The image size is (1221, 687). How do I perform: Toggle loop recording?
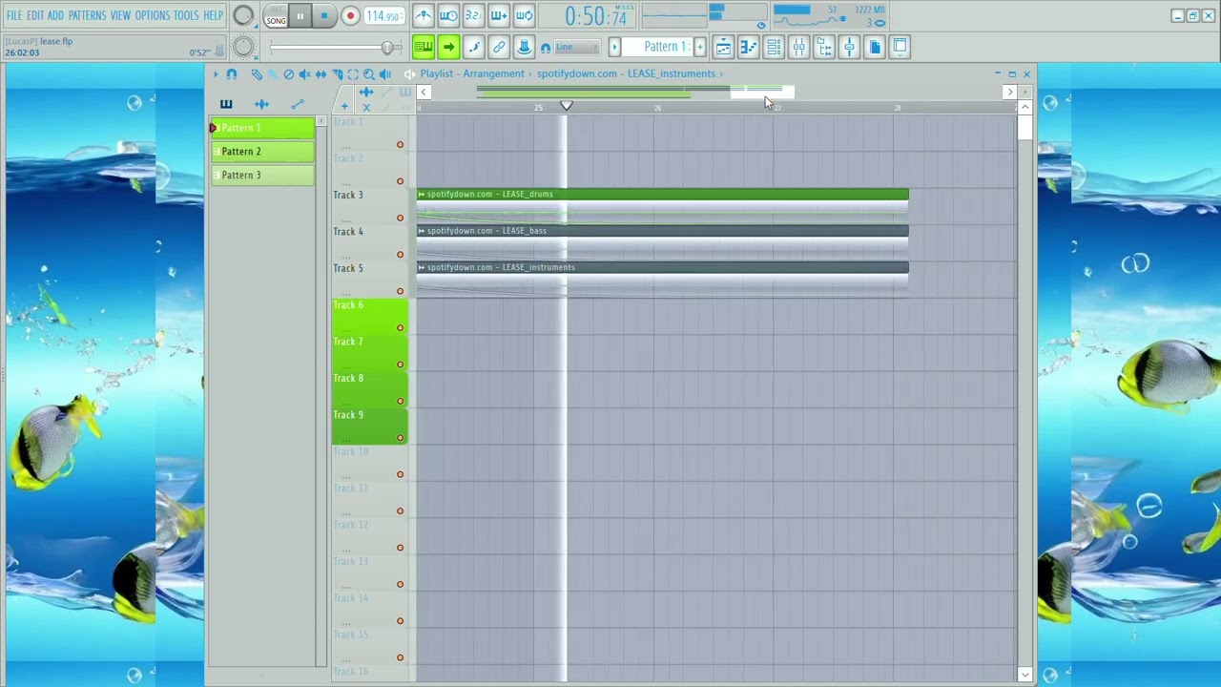pos(524,15)
